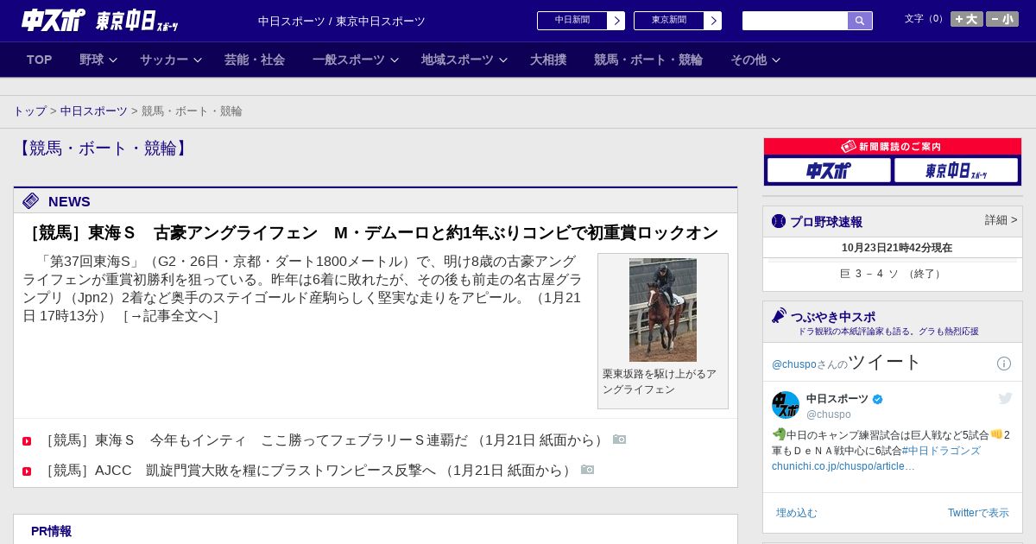The height and width of the screenshot is (544, 1036).
Task: Click トップ breadcrumb link
Action: [29, 111]
